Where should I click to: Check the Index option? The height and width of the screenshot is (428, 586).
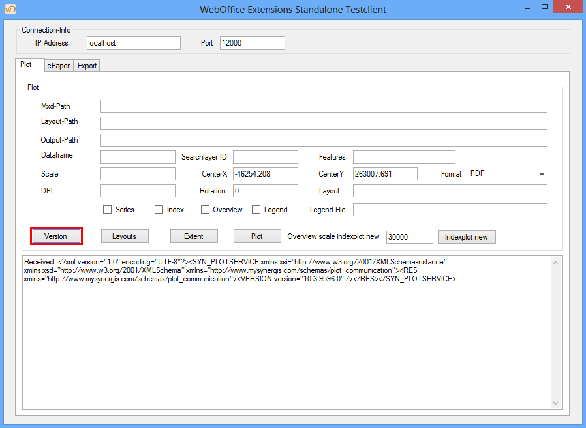pyautogui.click(x=158, y=209)
